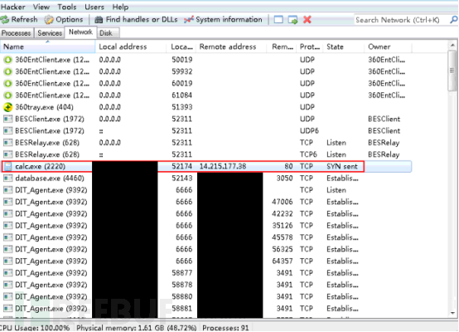Open System information graph icon

(189, 20)
